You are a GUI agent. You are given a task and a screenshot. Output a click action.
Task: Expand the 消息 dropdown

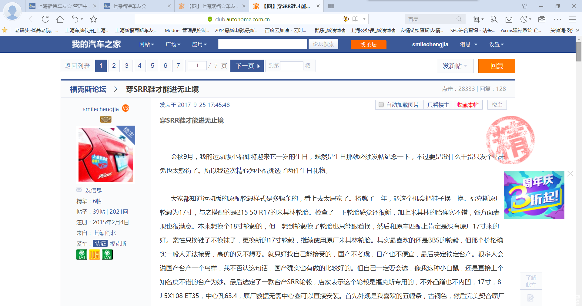click(469, 44)
